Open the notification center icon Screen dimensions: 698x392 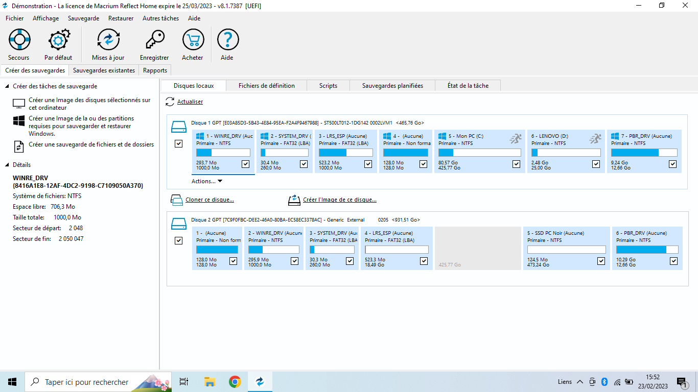[682, 382]
